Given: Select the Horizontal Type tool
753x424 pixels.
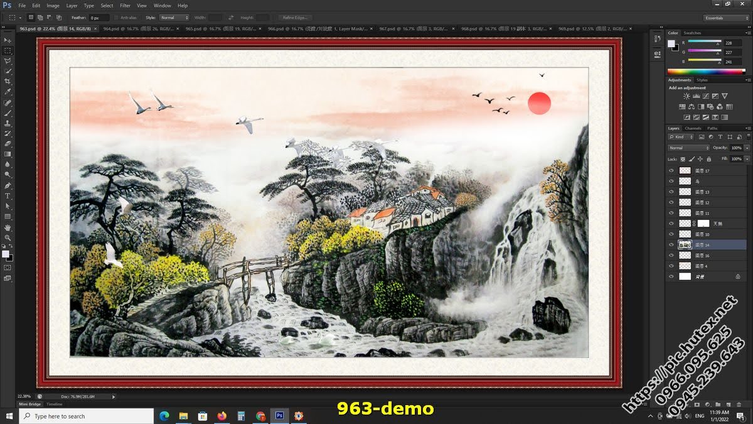Looking at the screenshot, I should [8, 196].
